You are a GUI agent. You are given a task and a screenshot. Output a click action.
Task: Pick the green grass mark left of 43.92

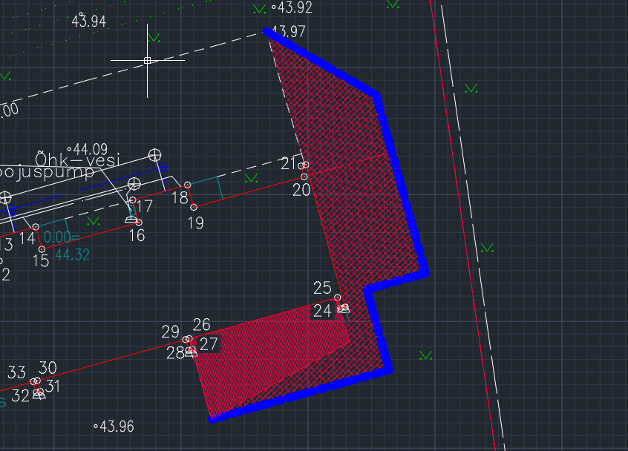[258, 10]
